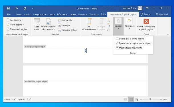Click the page number 2 in footer
The image size is (174, 107).
[86, 51]
